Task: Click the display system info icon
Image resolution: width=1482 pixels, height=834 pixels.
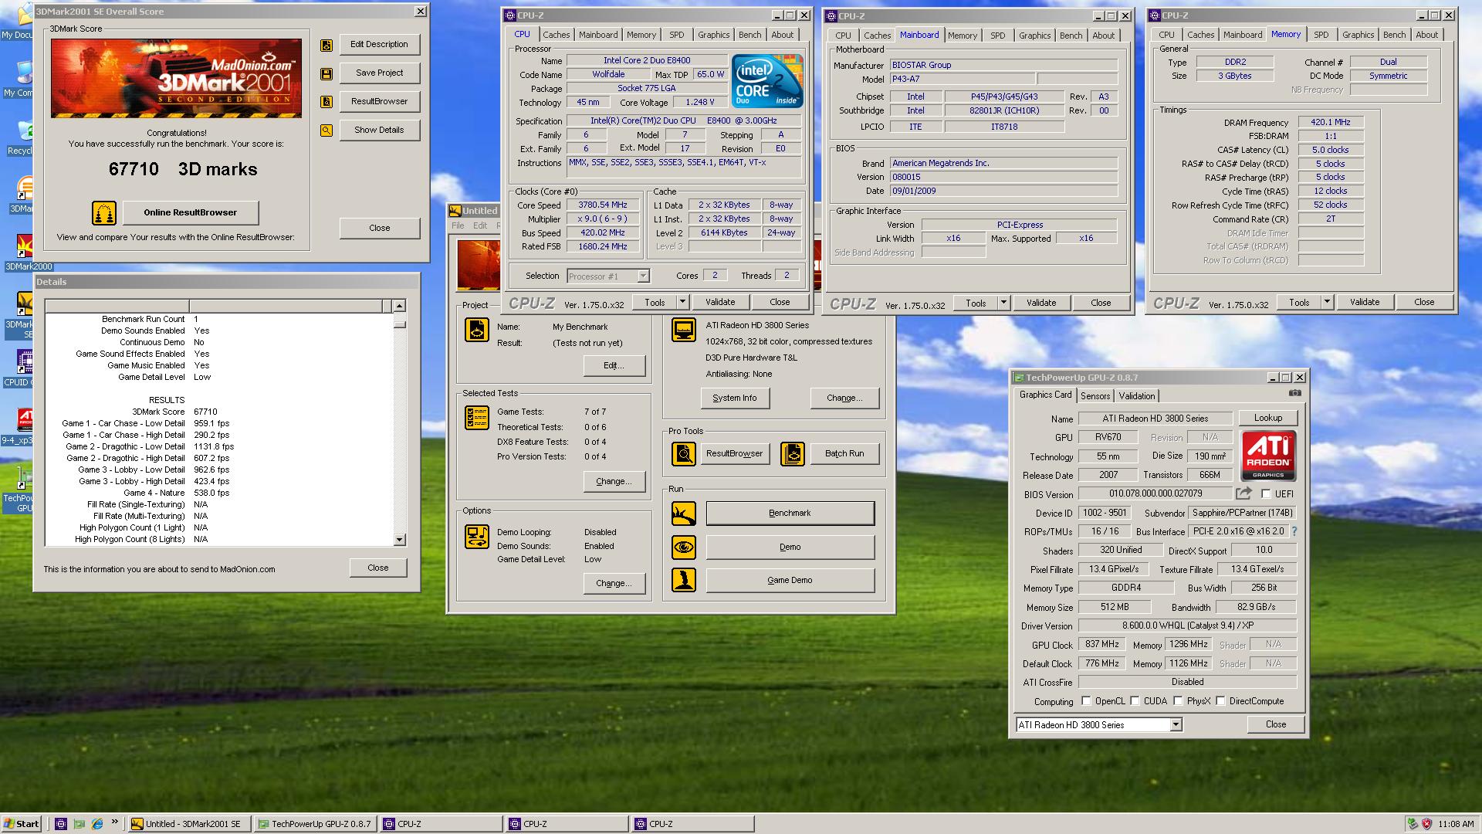Action: (683, 330)
